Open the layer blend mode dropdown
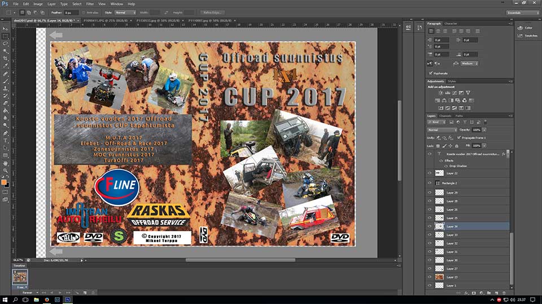 tap(442, 130)
